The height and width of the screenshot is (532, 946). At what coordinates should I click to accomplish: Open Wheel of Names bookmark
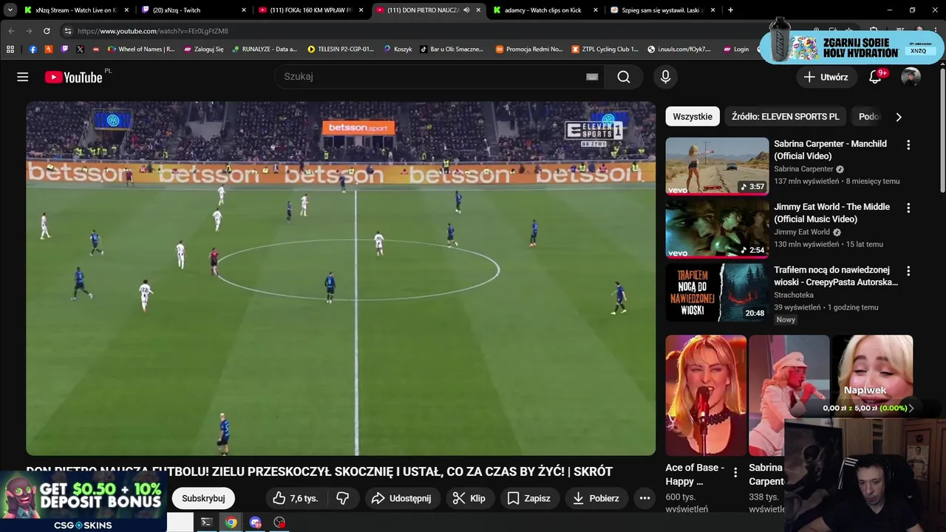pyautogui.click(x=141, y=49)
